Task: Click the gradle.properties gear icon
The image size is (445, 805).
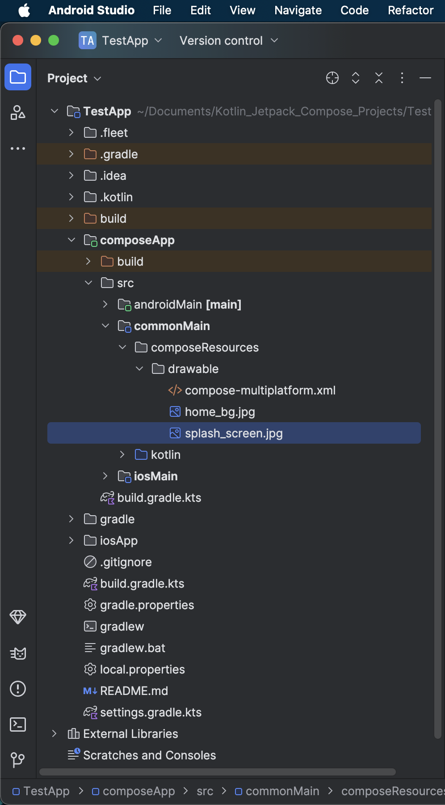Action: pyautogui.click(x=90, y=605)
